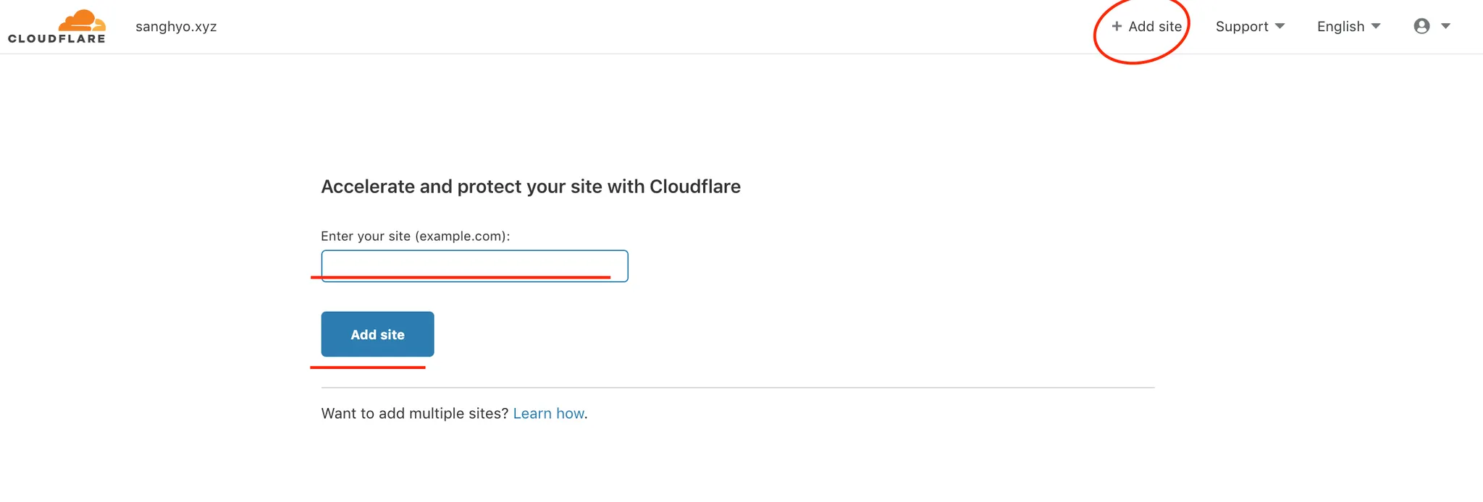This screenshot has width=1483, height=502.
Task: Click the Enter your site field label
Action: coord(415,237)
